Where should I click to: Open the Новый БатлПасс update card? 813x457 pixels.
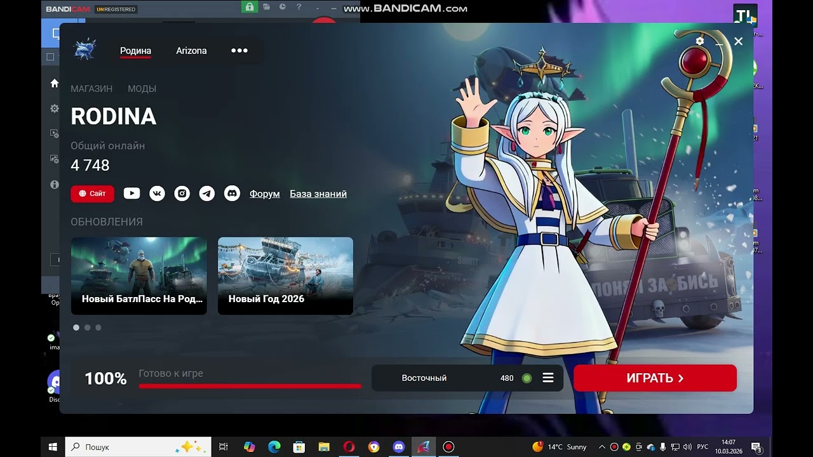pyautogui.click(x=139, y=276)
